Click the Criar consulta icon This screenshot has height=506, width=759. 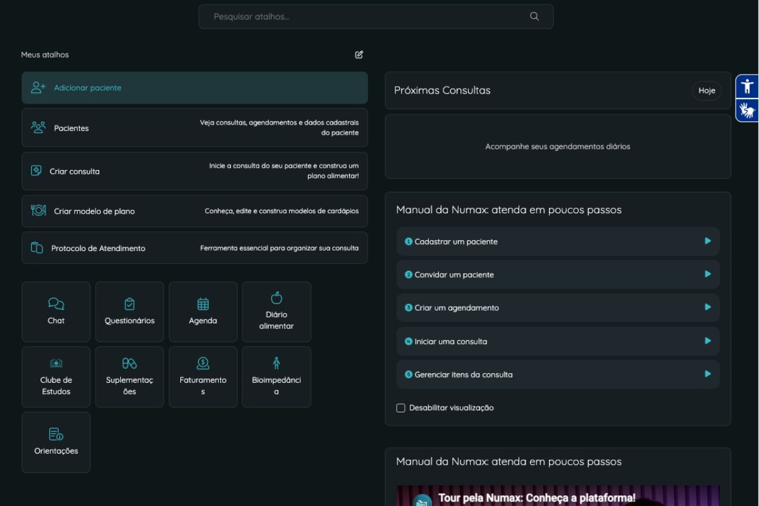36,171
